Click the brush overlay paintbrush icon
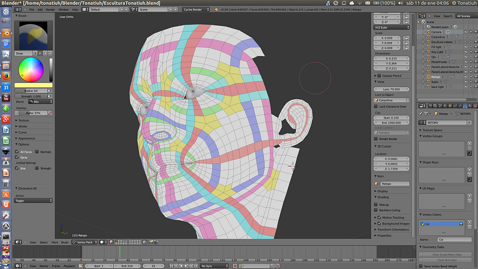The image size is (478, 269). 50,113
